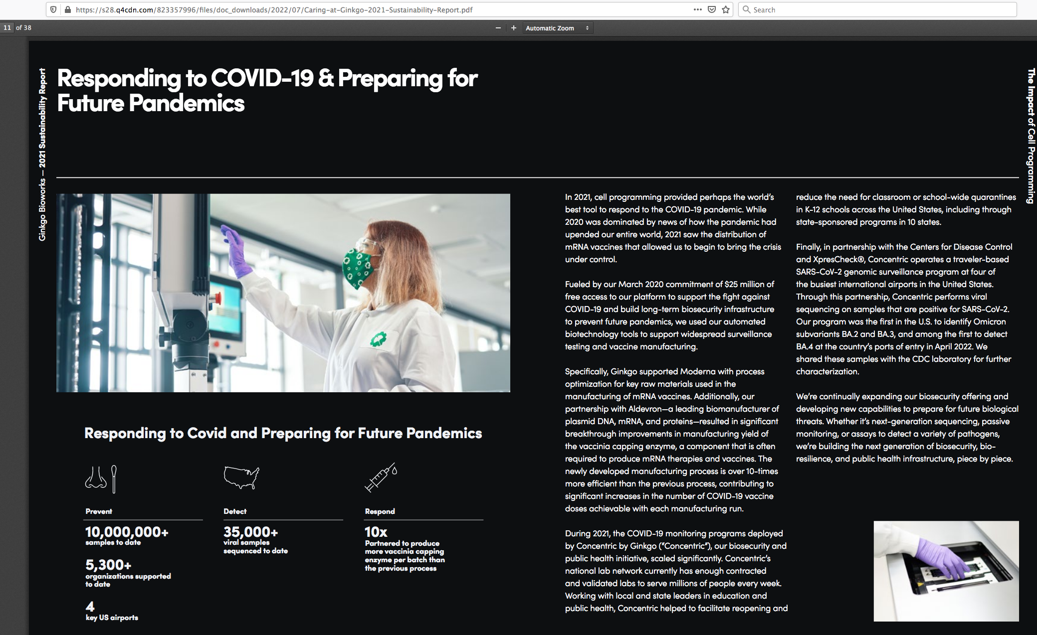Screen dimensions: 1037x635
Task: Click 'viral samples sequenced to date' caption
Action: click(255, 546)
